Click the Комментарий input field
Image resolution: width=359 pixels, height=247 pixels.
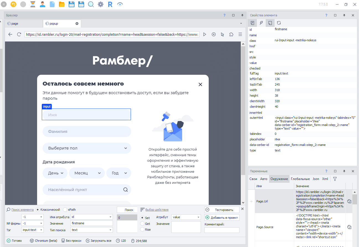222,230
